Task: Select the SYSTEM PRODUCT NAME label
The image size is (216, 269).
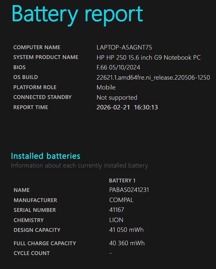Action: (46, 57)
